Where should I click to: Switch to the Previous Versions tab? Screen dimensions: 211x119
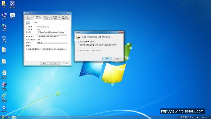(x=65, y=16)
